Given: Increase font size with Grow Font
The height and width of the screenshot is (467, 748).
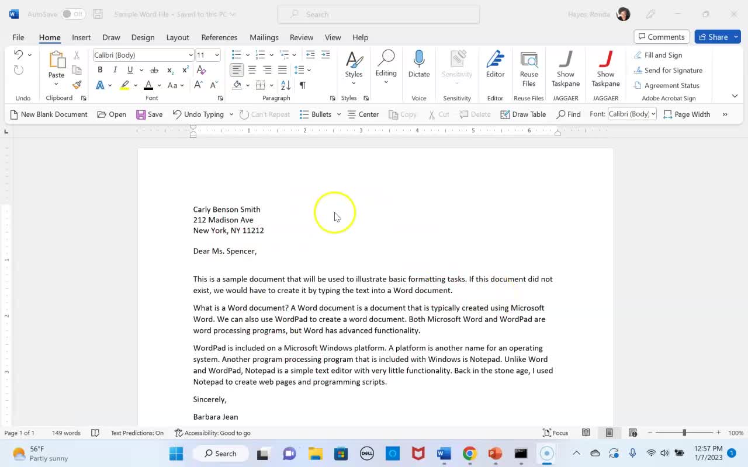Looking at the screenshot, I should 198,85.
